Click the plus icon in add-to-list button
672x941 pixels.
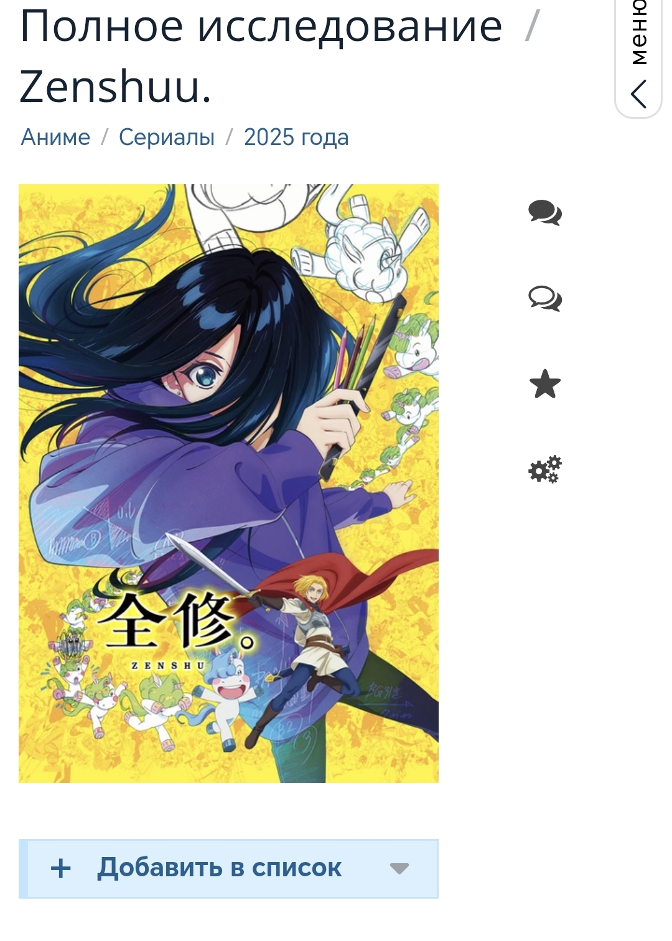coord(61,868)
